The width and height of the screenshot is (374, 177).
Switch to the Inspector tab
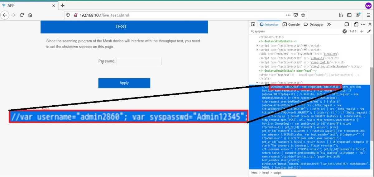pos(269,24)
